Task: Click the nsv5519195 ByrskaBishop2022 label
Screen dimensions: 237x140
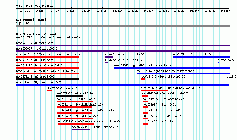Action: (39, 65)
